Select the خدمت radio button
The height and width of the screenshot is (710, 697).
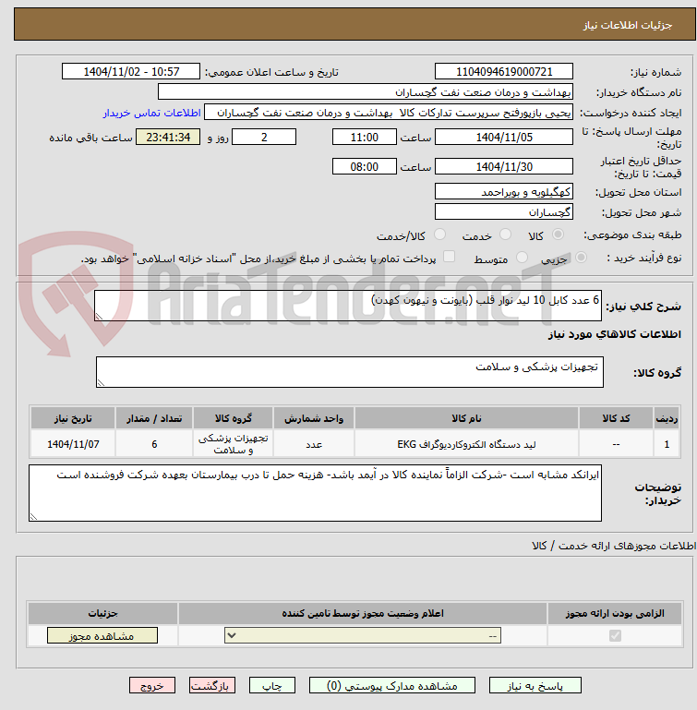point(505,235)
